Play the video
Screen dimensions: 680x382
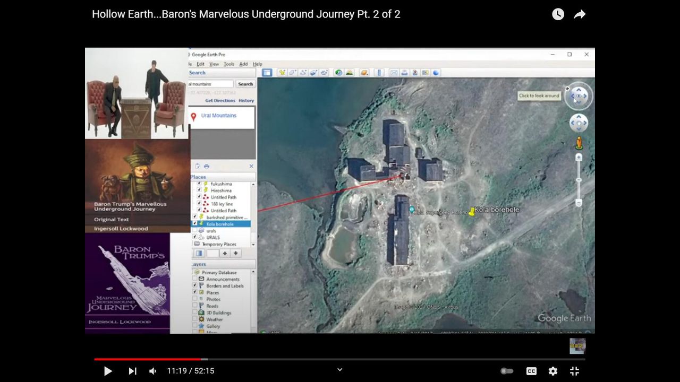coord(108,371)
